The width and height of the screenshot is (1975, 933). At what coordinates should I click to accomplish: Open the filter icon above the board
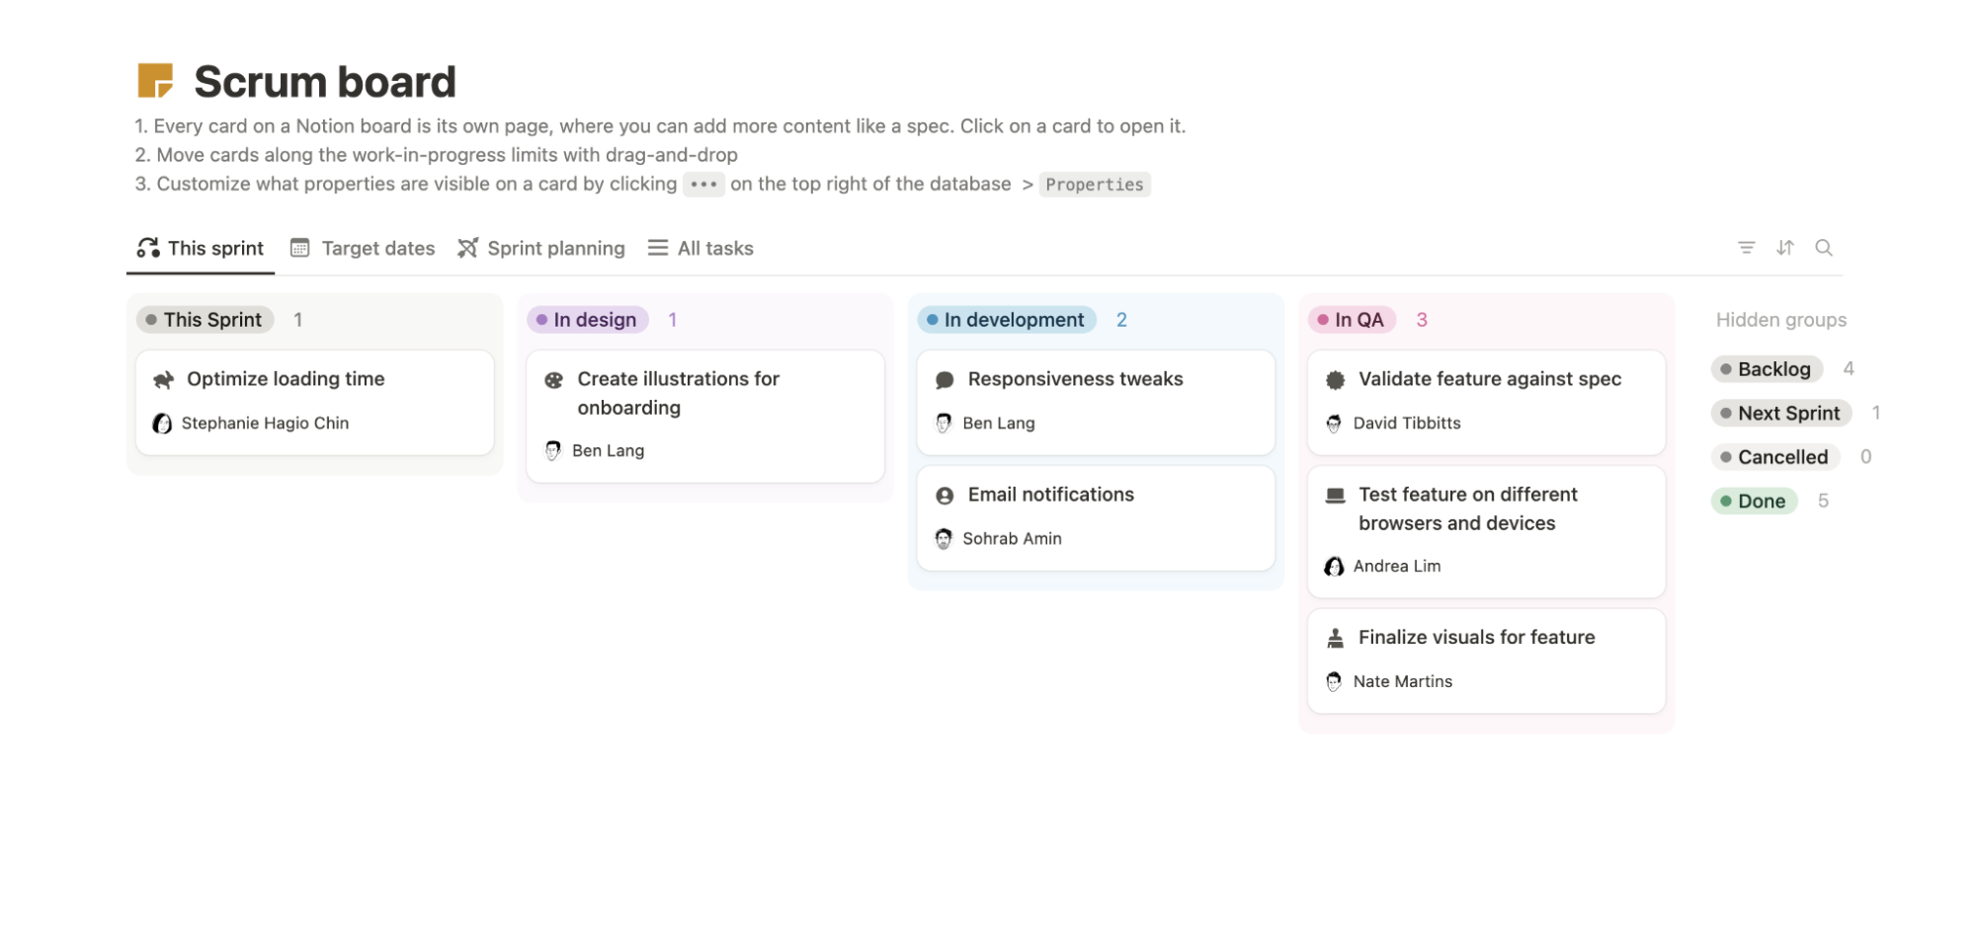pos(1747,248)
